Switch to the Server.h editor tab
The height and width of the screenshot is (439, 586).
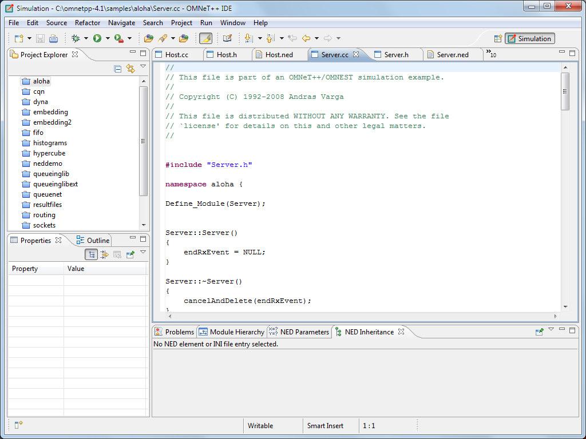tap(396, 54)
